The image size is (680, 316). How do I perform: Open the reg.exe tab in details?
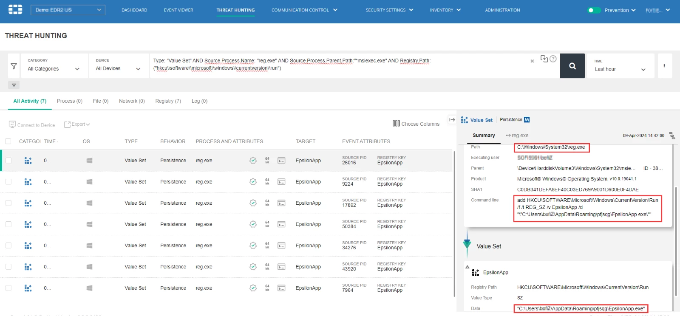pyautogui.click(x=517, y=135)
